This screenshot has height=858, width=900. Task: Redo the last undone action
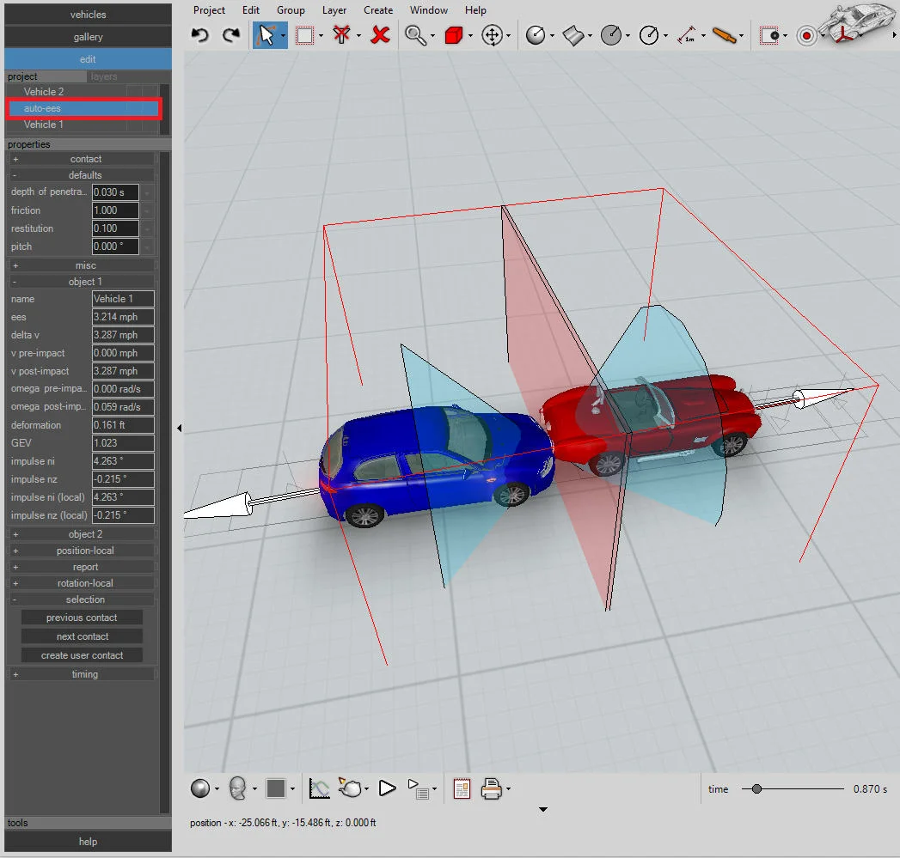tap(231, 35)
